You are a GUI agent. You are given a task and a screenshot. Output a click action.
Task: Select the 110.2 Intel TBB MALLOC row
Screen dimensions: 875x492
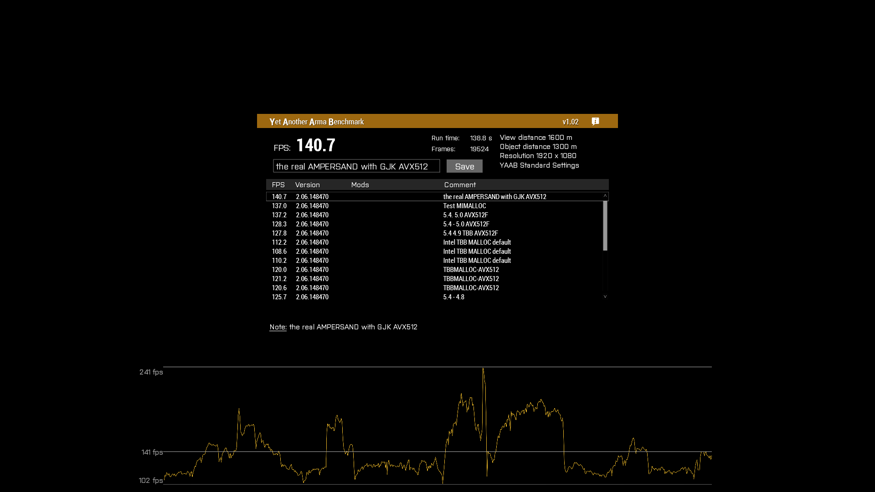click(434, 261)
